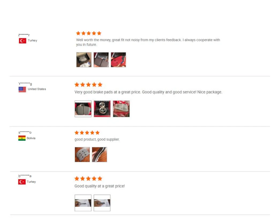The width and height of the screenshot is (273, 222).
Task: View the middle photo in the first review
Action: pyautogui.click(x=101, y=60)
